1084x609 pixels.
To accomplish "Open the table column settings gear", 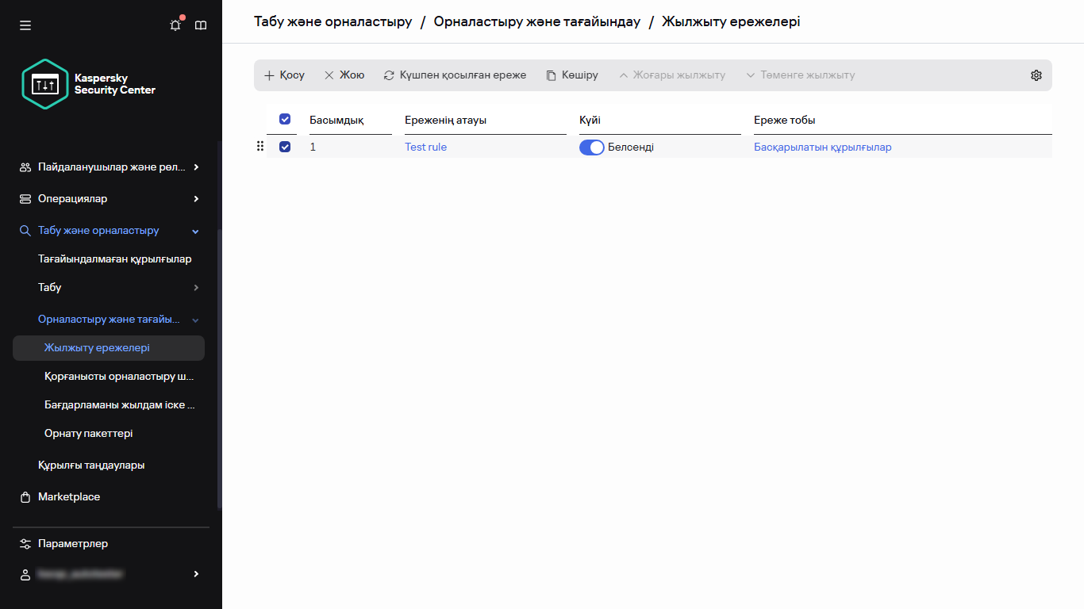I will (1036, 75).
